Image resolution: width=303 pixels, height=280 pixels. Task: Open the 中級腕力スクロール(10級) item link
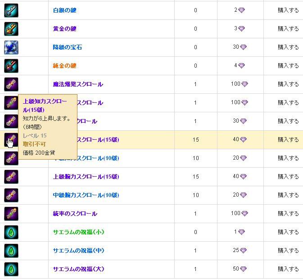pyautogui.click(x=86, y=195)
